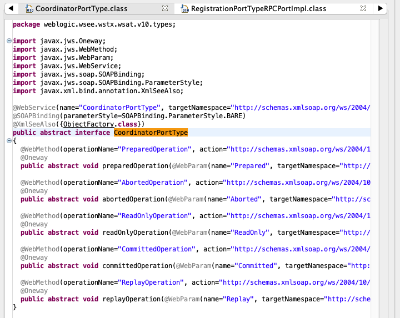The height and width of the screenshot is (318, 400).
Task: Select the highlighted CoordinatorPortType interface name
Action: pos(151,133)
